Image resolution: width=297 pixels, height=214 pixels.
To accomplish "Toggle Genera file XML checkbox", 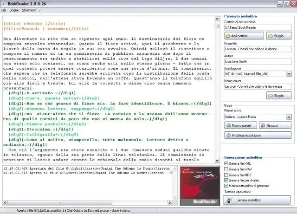I will (x=226, y=163).
